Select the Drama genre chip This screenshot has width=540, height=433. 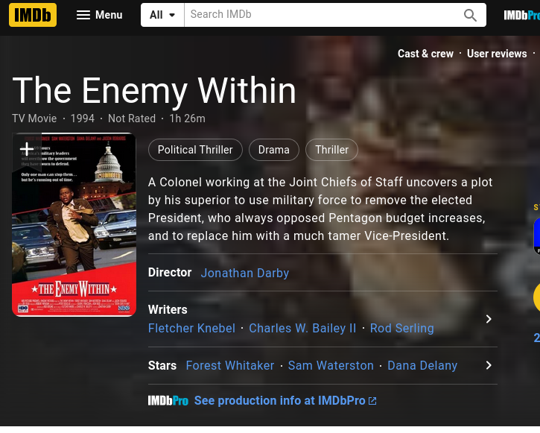click(x=274, y=150)
